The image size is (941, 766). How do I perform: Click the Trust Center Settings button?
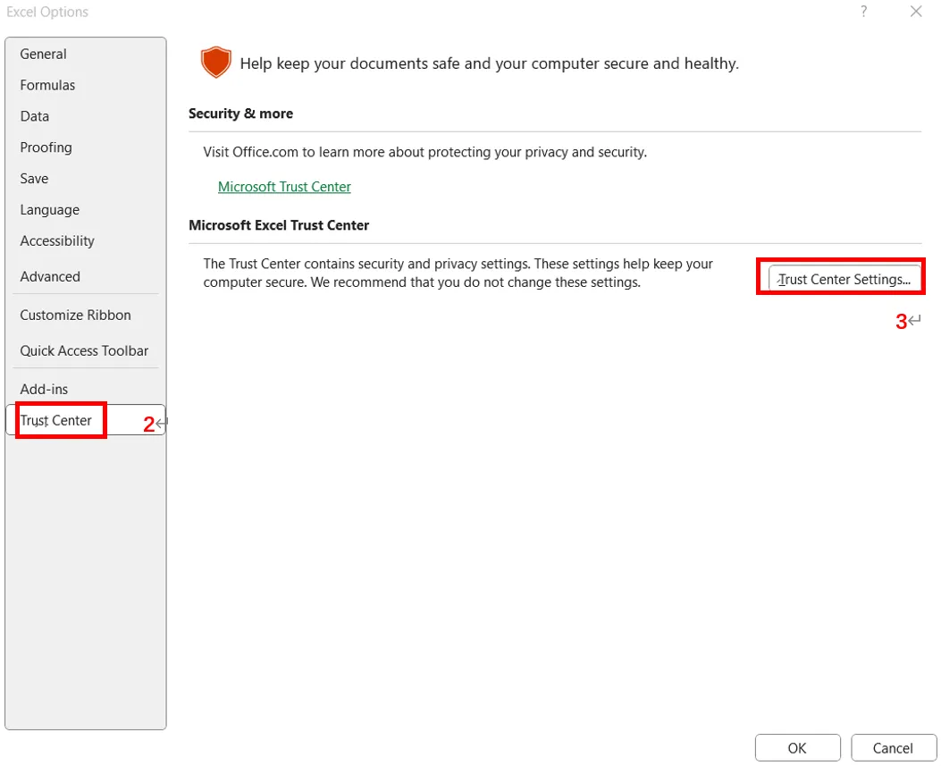pyautogui.click(x=844, y=279)
